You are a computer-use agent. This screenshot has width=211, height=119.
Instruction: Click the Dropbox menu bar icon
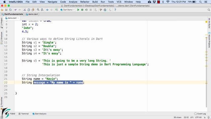click(x=154, y=2)
